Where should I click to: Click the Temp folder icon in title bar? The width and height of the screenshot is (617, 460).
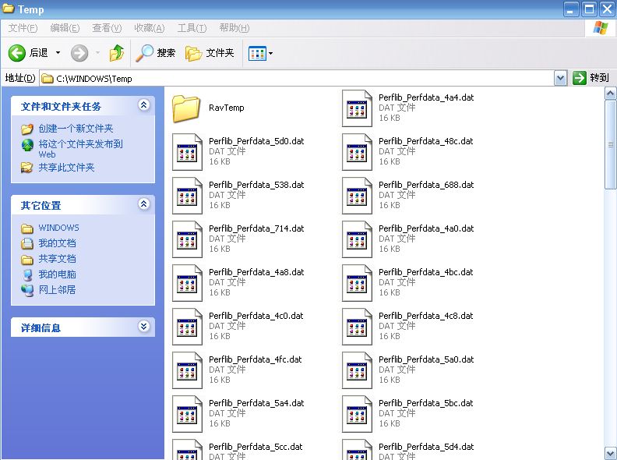tap(9, 9)
